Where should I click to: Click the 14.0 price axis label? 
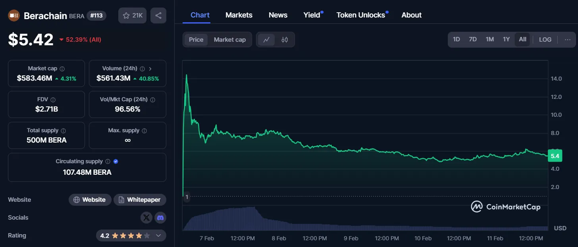pyautogui.click(x=556, y=79)
